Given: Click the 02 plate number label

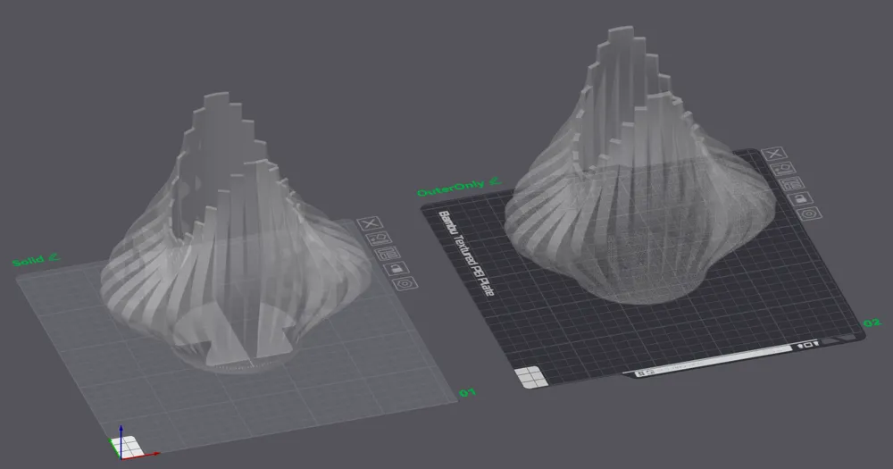Looking at the screenshot, I should pyautogui.click(x=872, y=323).
